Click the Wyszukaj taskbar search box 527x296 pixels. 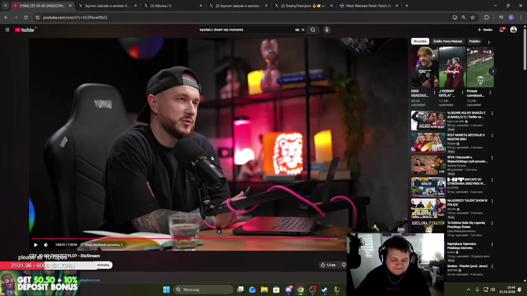203,289
